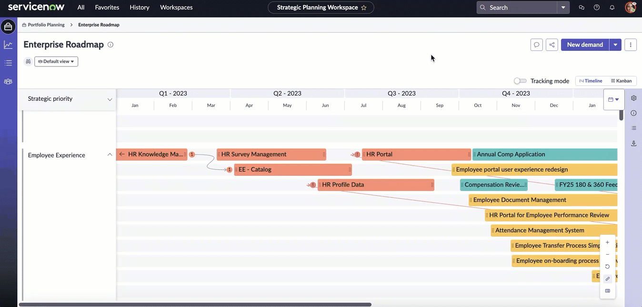Click the Enterprise Roadmap info icon
Screen dimensions: 642x307
(110, 45)
